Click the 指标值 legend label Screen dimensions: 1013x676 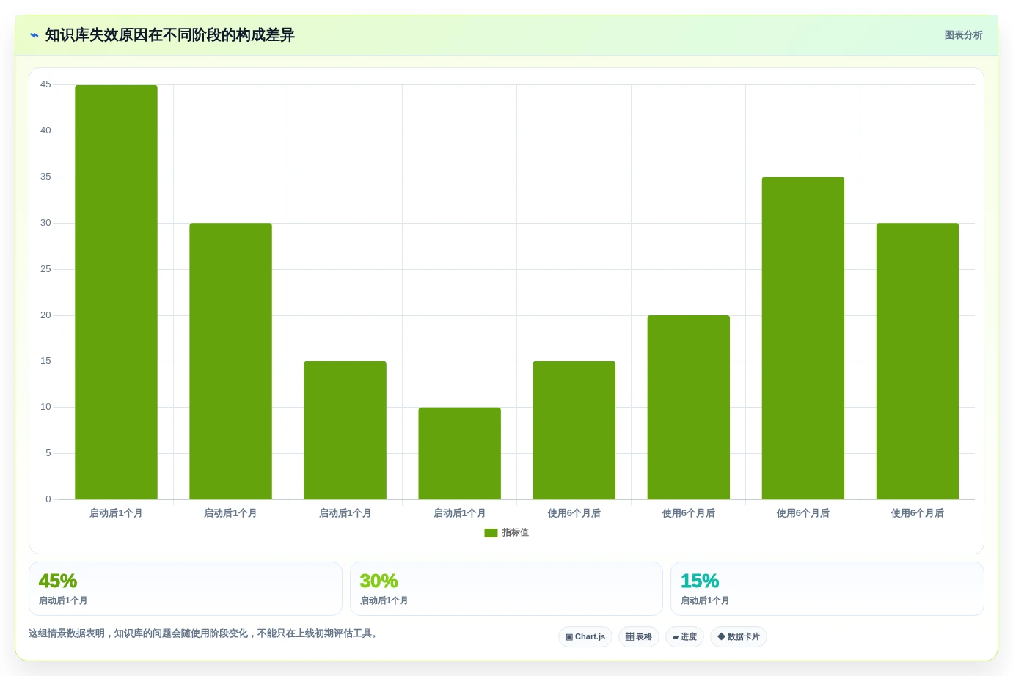click(x=515, y=533)
